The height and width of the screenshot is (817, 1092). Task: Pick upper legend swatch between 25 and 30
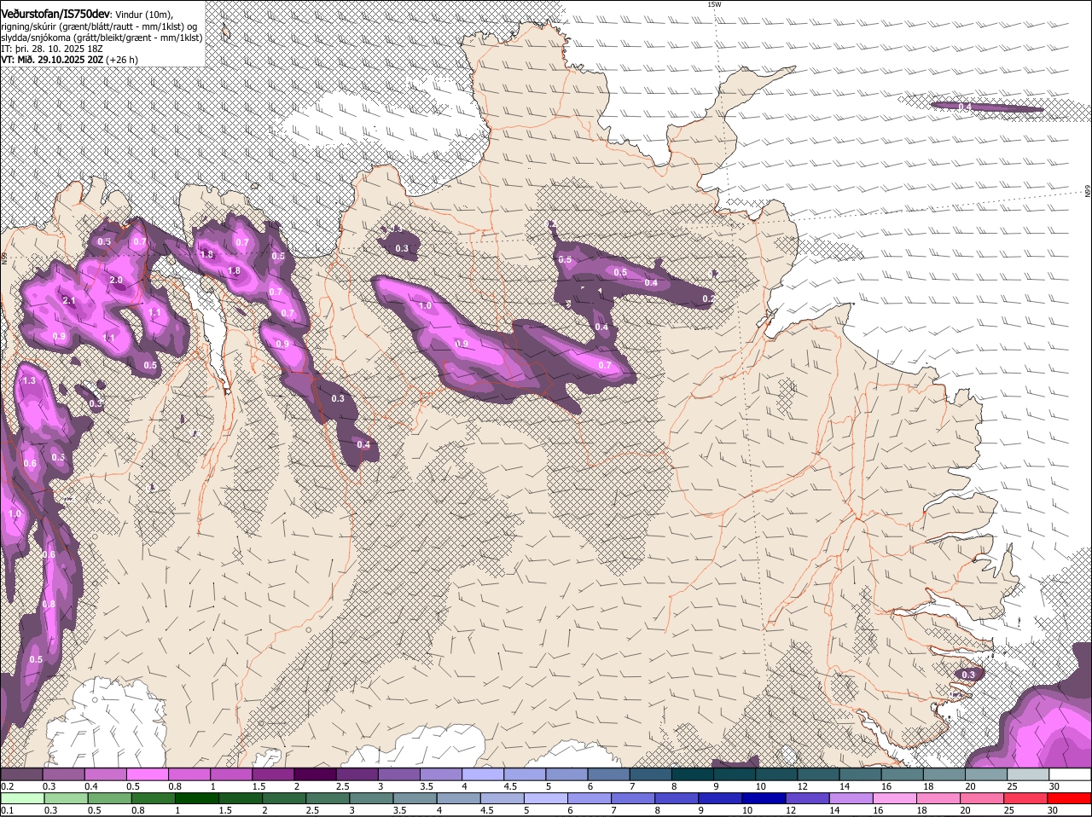pyautogui.click(x=1029, y=774)
